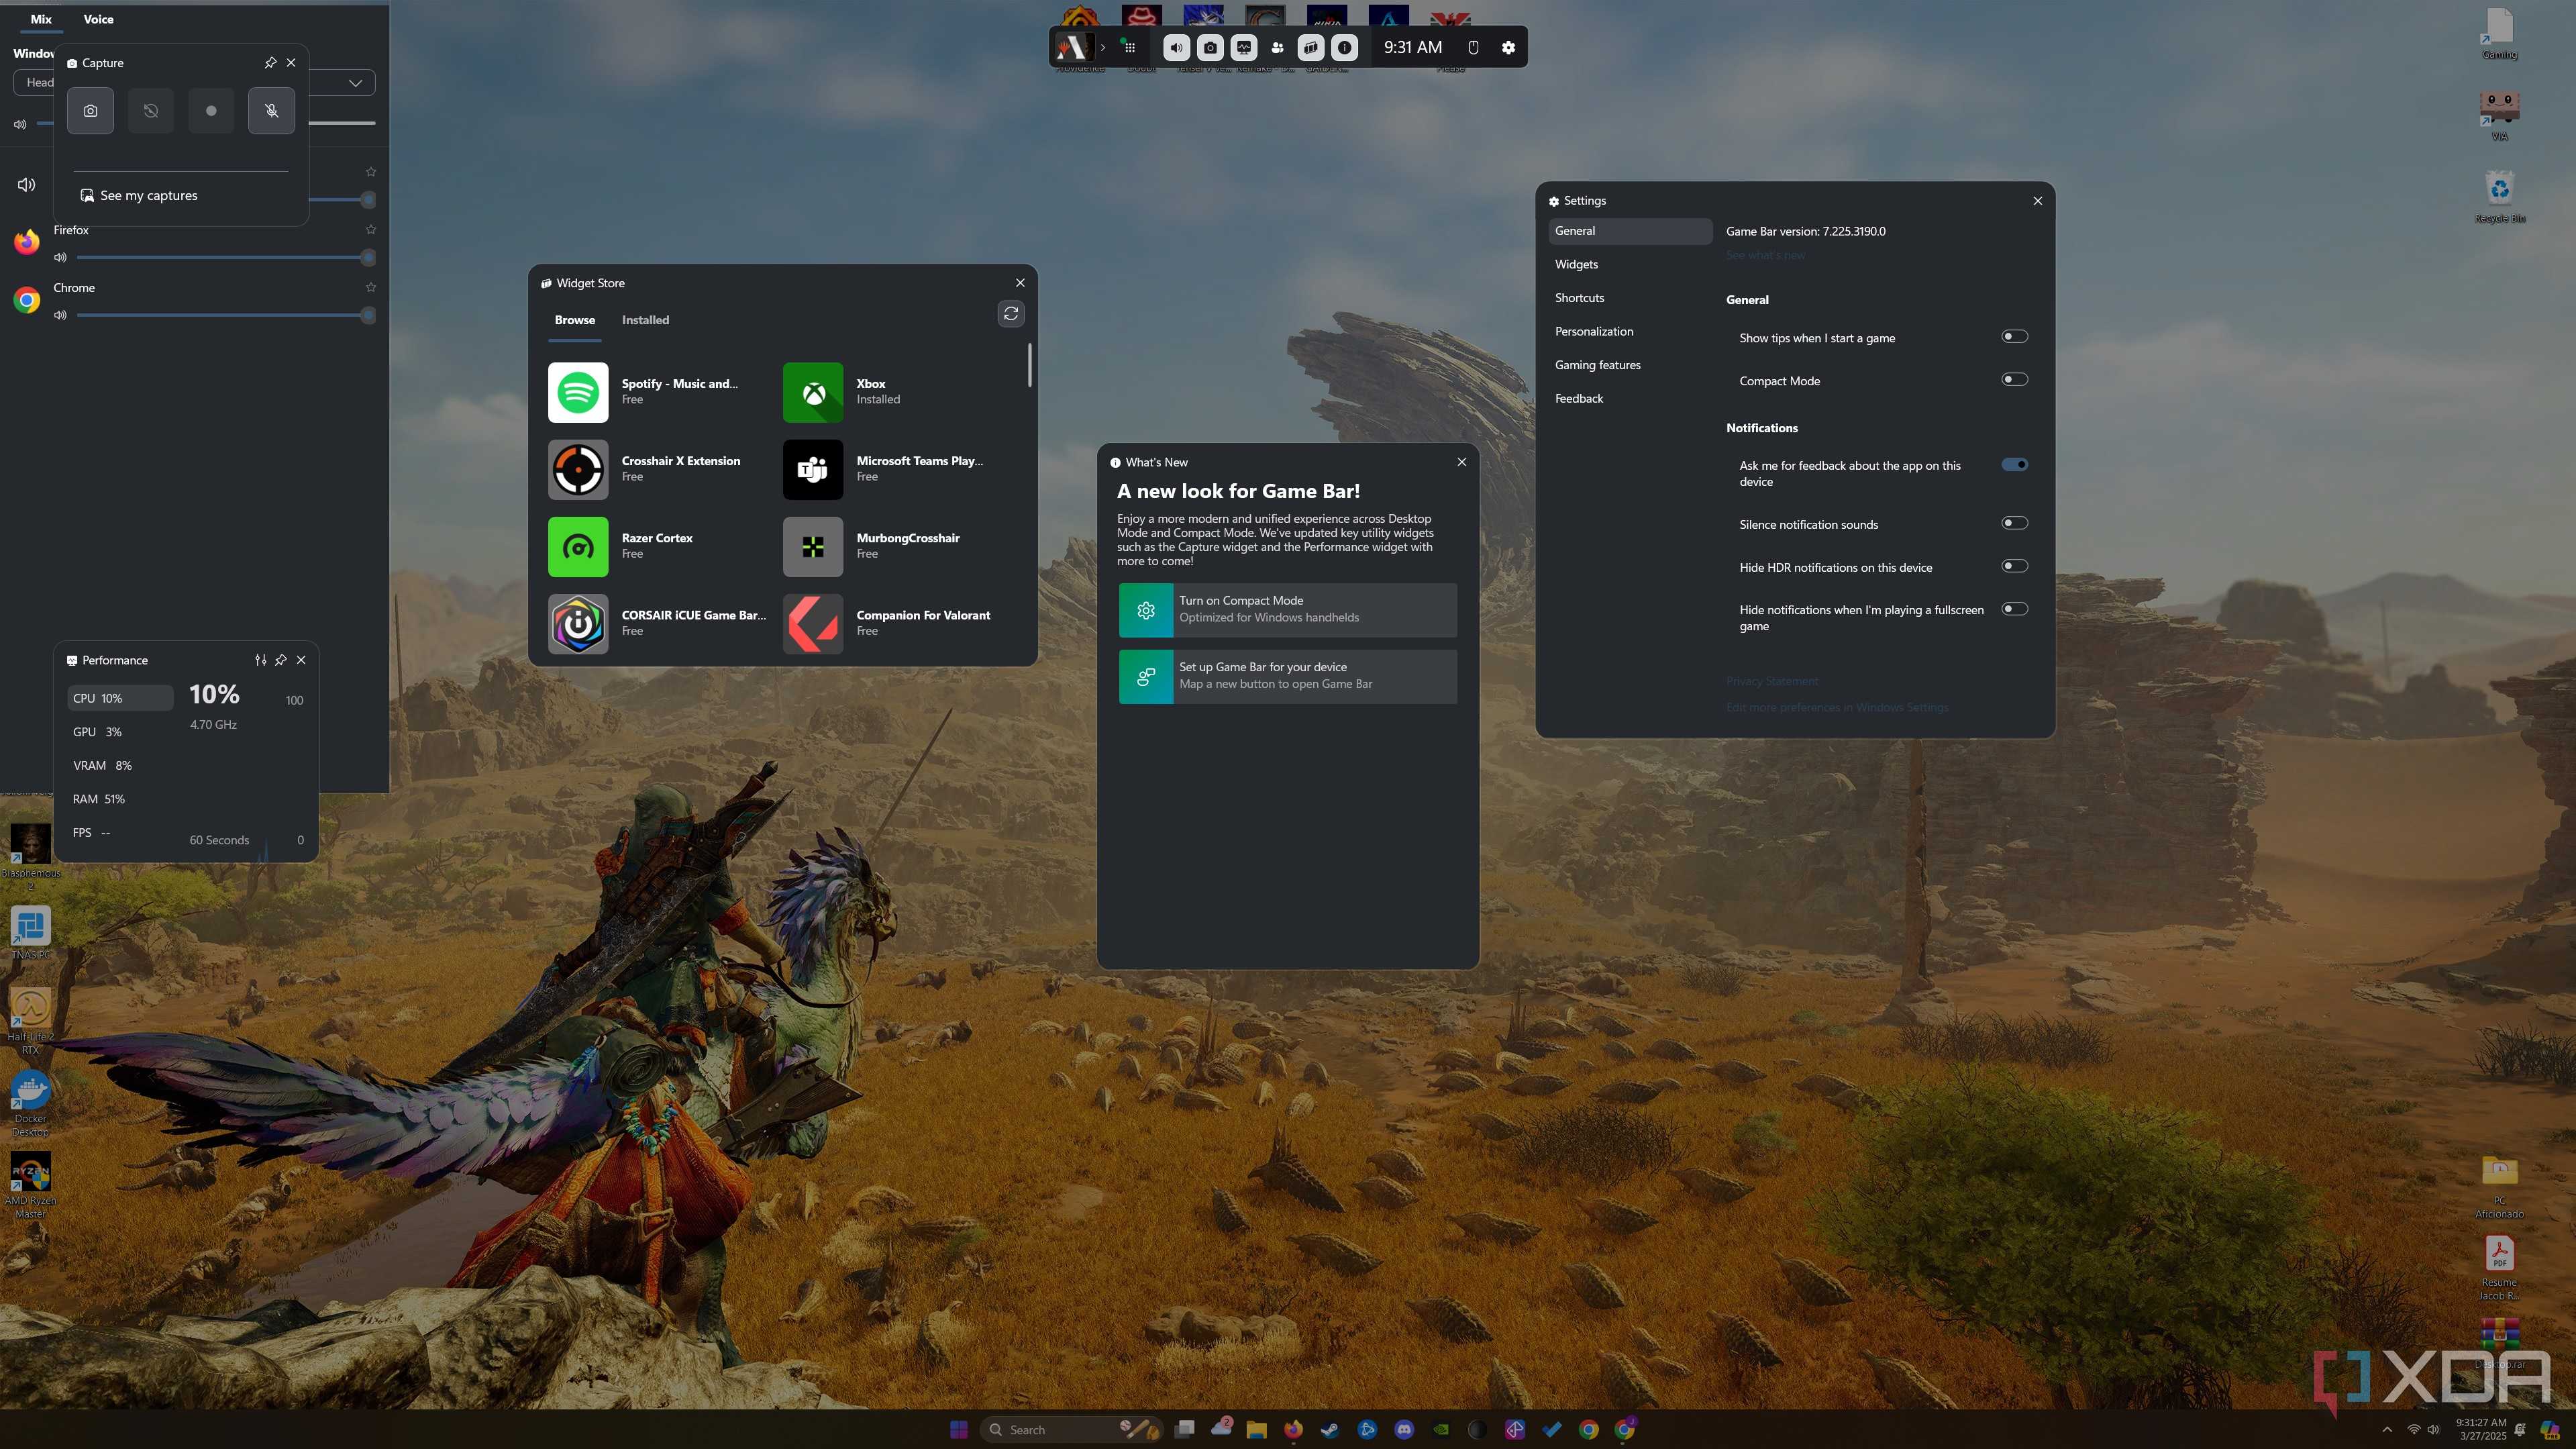
Task: Favorite the Chrome audio source star
Action: pos(371,287)
